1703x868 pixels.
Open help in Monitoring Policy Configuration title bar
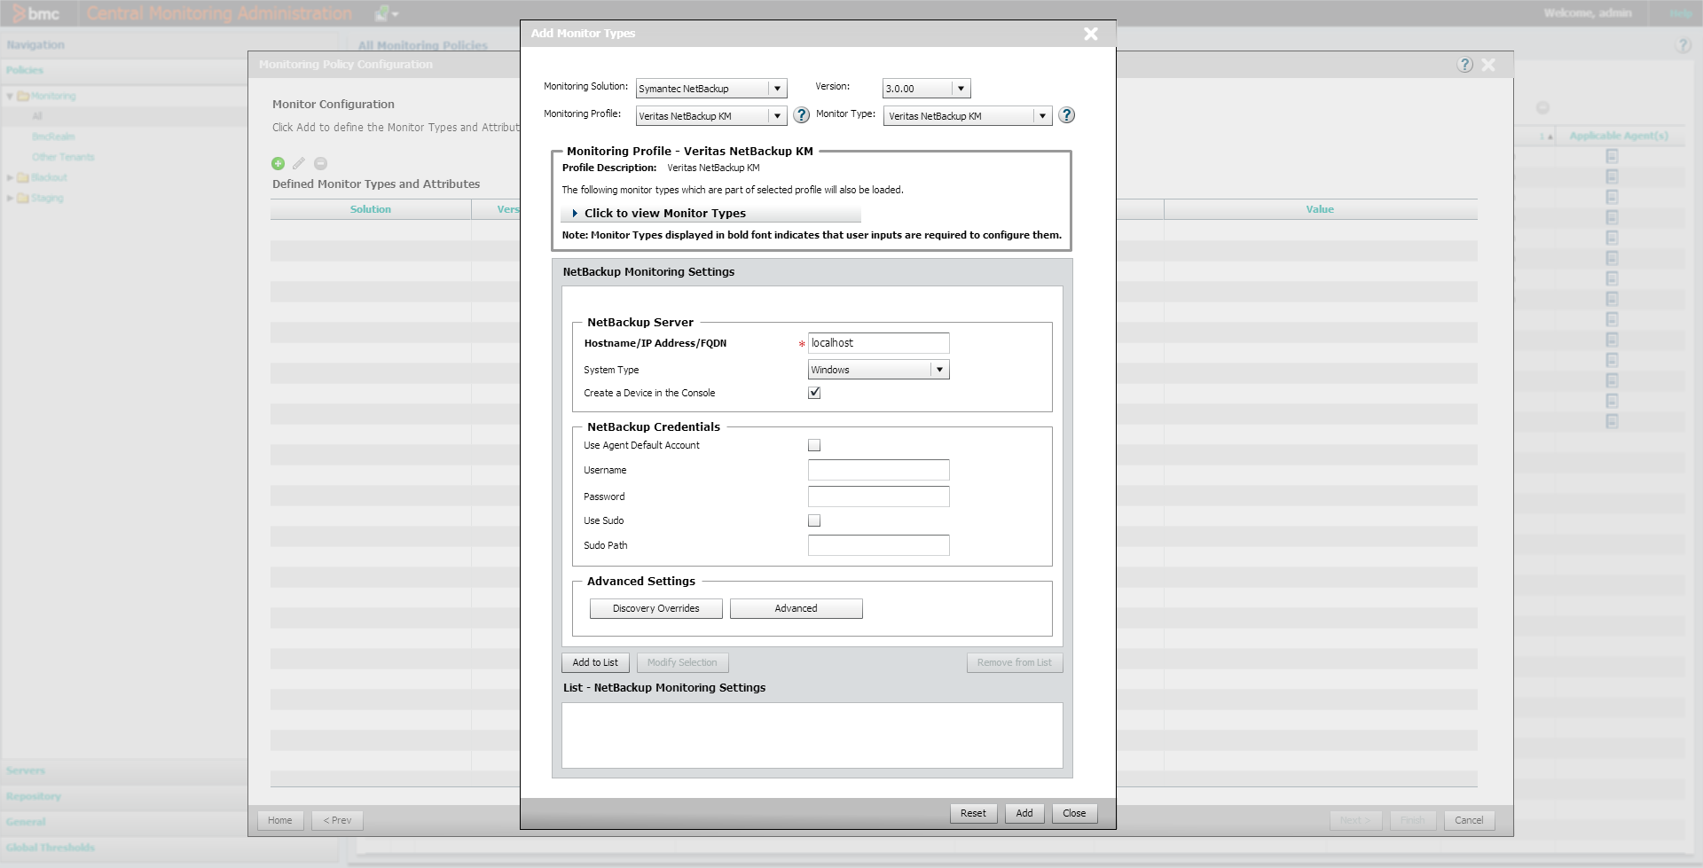point(1465,65)
